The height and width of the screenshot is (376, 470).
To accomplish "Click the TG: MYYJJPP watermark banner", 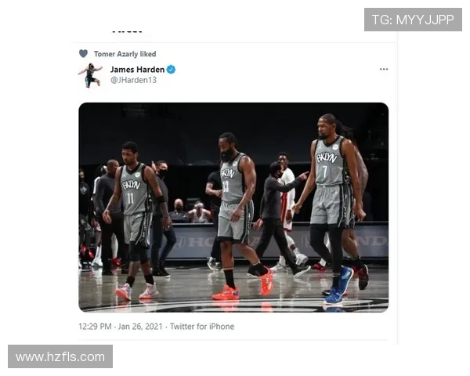I will (413, 20).
